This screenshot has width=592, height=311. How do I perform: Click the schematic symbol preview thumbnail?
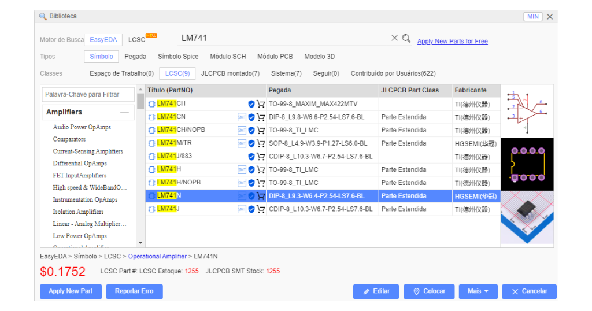(x=527, y=112)
